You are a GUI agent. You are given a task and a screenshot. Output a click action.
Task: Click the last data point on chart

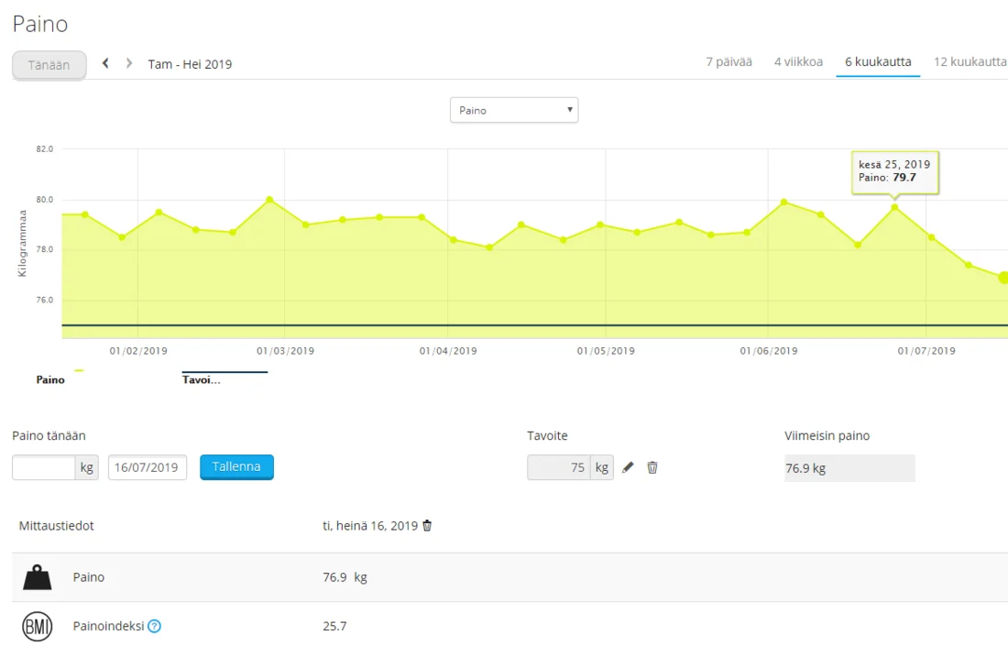pyautogui.click(x=1003, y=277)
